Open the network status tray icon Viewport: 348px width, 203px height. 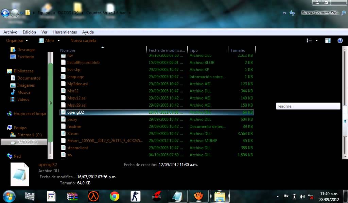(x=311, y=197)
